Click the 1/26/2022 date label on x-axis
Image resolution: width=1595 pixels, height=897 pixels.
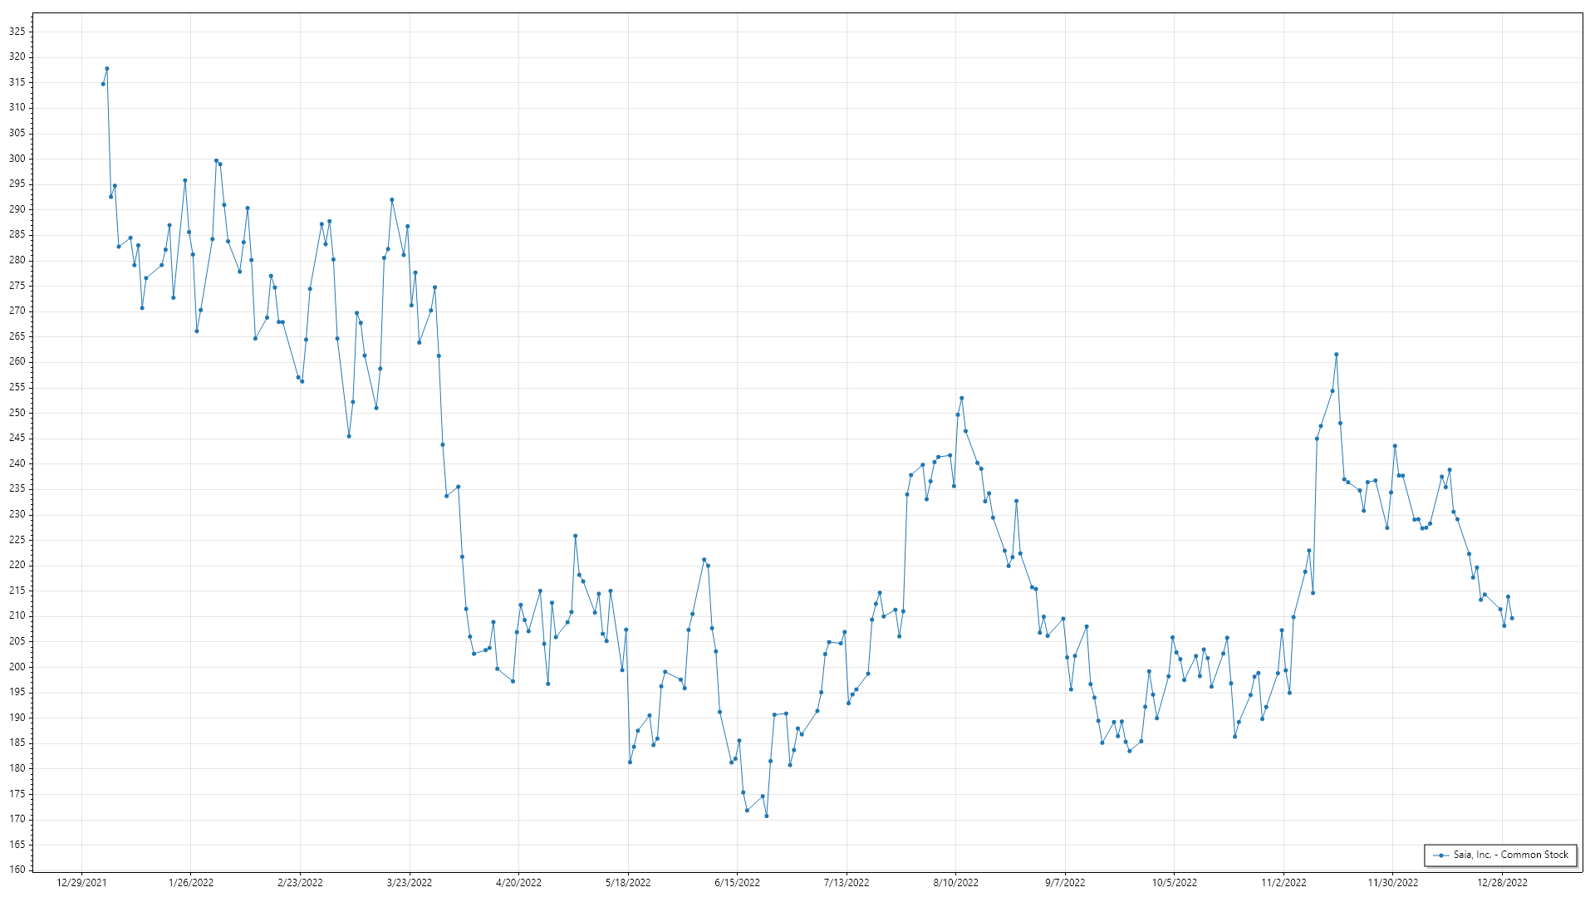coord(191,883)
